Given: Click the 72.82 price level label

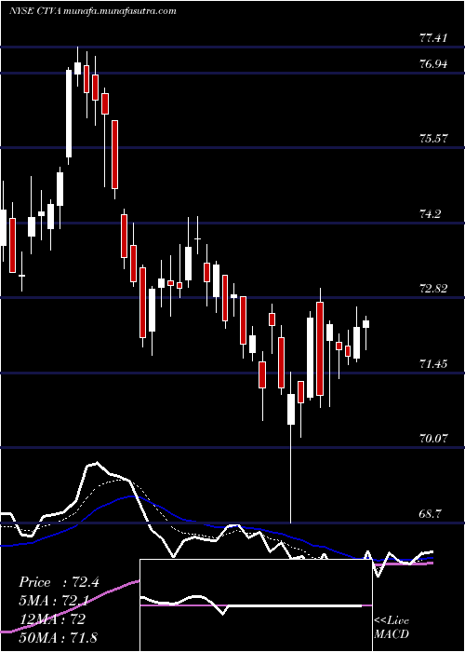Looking at the screenshot, I should coord(433,289).
